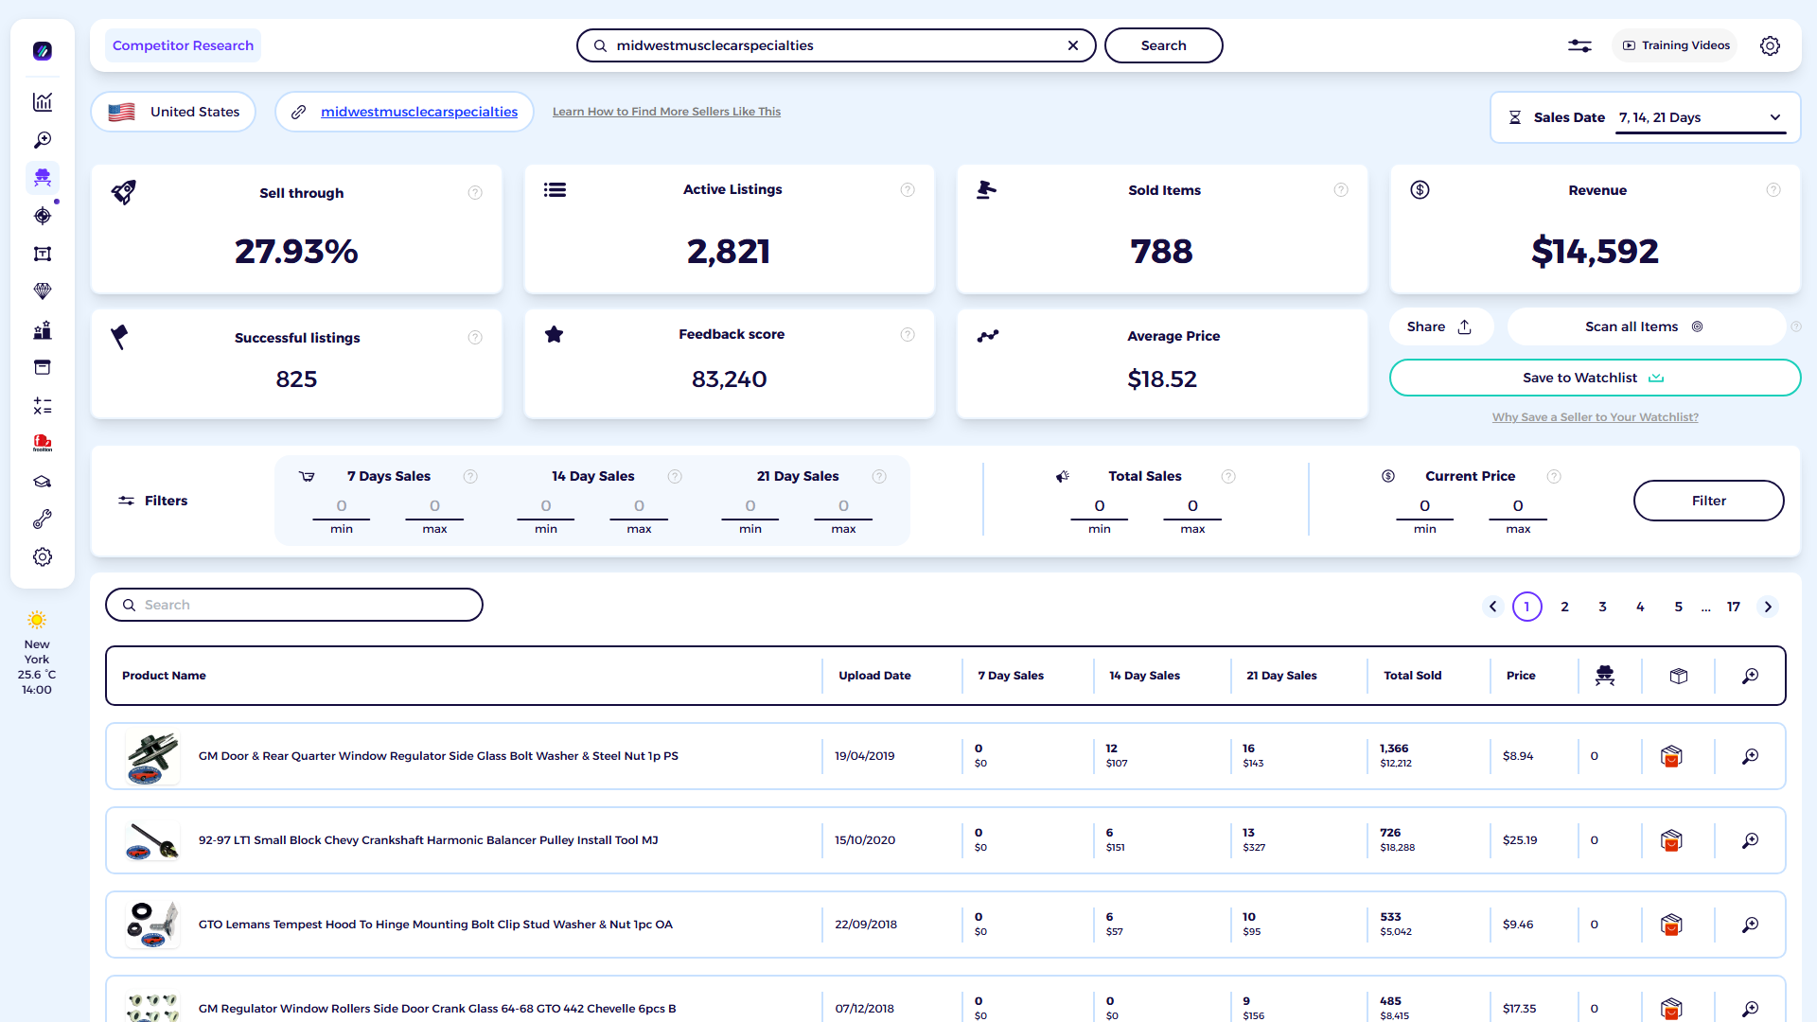This screenshot has width=1817, height=1022.
Task: Click the Active Listings help question icon
Action: [x=908, y=190]
